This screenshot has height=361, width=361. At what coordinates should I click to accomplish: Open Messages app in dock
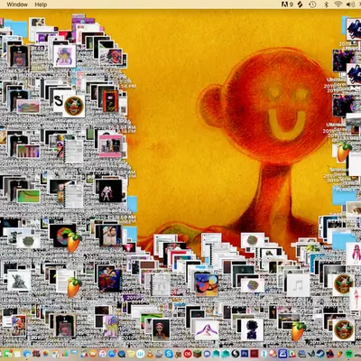8,354
